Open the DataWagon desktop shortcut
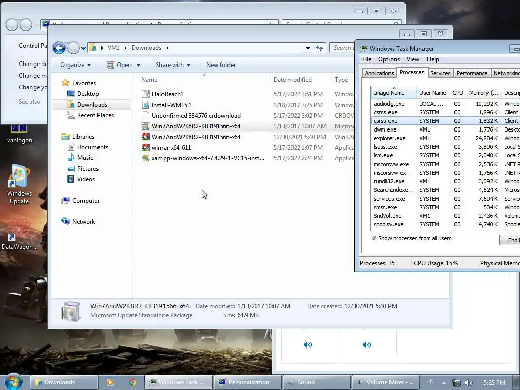Viewport: 520px width, 390px height. point(19,234)
